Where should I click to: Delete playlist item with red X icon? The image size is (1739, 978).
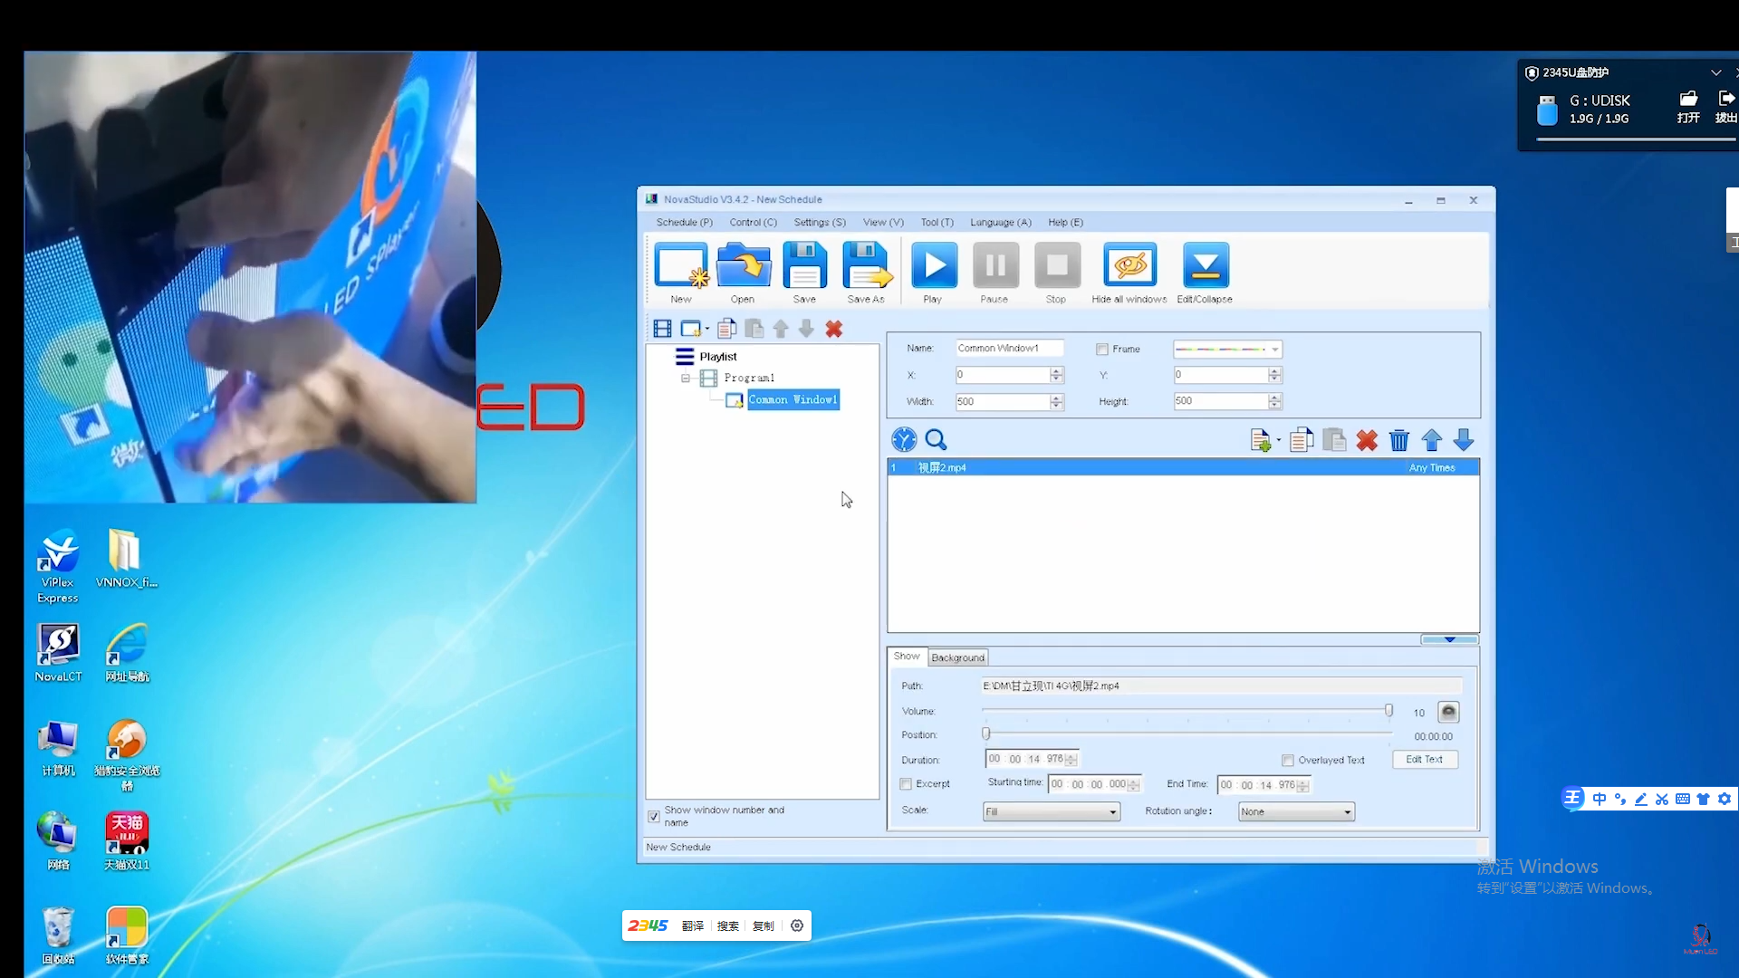pos(834,330)
